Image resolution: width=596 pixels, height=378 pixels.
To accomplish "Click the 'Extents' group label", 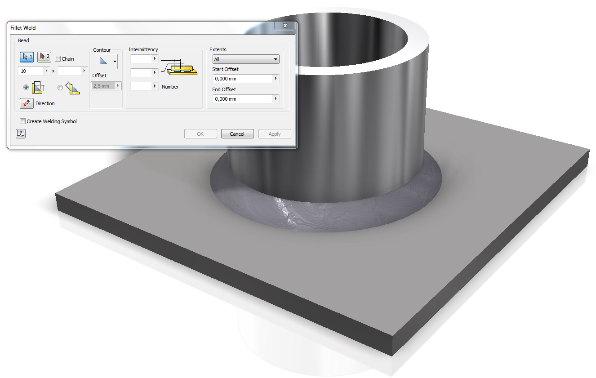I will pos(218,49).
